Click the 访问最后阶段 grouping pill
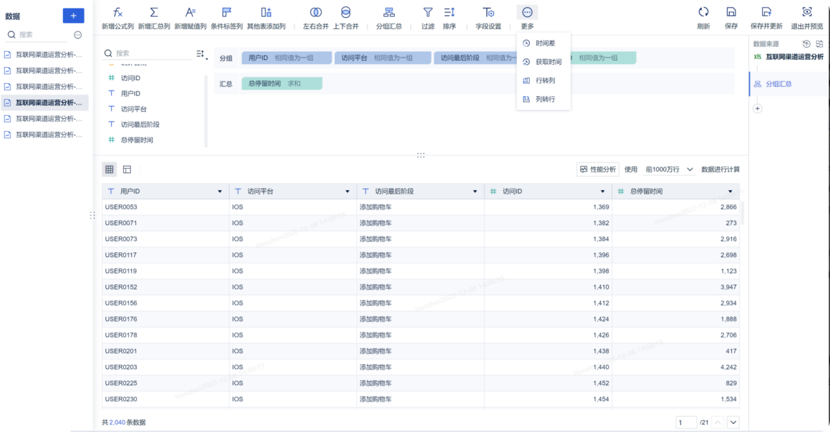Screen dimensions: 830x432 tap(477, 58)
